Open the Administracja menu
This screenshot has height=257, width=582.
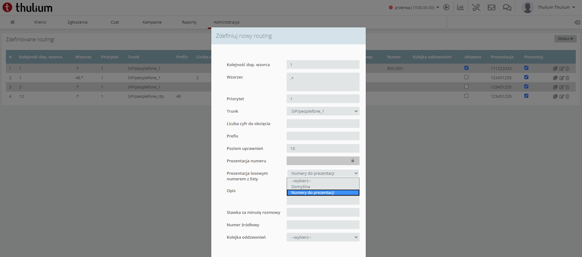click(x=226, y=22)
